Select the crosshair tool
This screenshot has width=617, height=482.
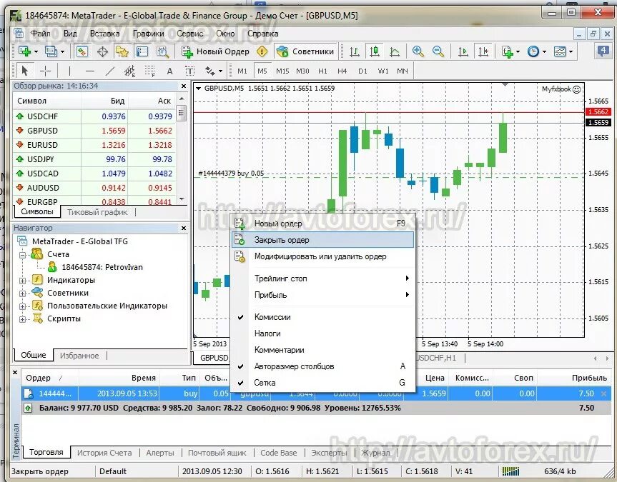click(x=46, y=71)
